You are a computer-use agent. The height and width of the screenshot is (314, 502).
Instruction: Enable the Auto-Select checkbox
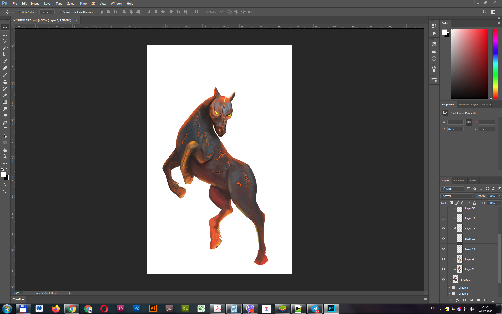click(19, 12)
